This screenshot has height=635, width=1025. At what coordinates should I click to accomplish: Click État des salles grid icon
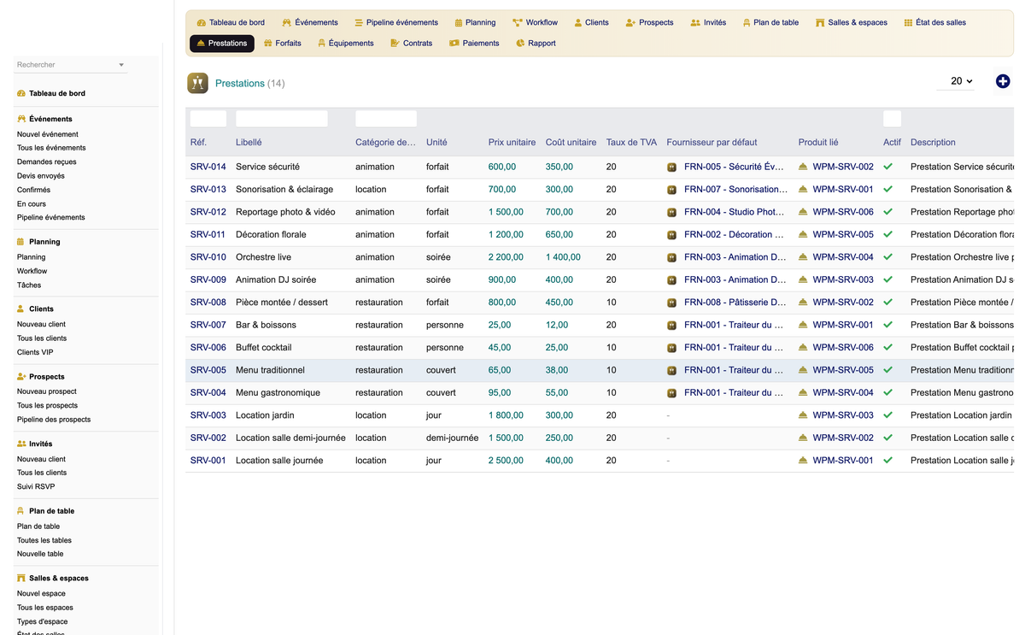(x=908, y=22)
